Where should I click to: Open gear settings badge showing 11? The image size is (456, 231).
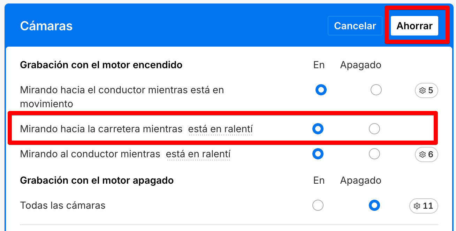[x=424, y=206]
